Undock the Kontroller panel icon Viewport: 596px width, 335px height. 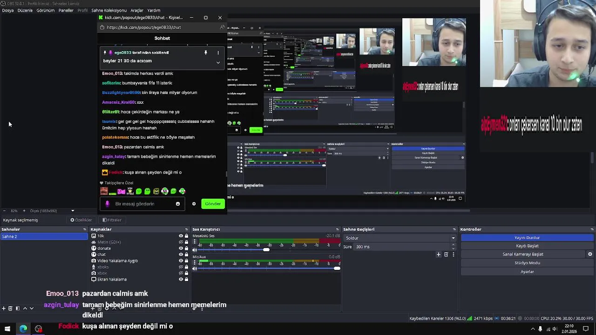pos(592,229)
